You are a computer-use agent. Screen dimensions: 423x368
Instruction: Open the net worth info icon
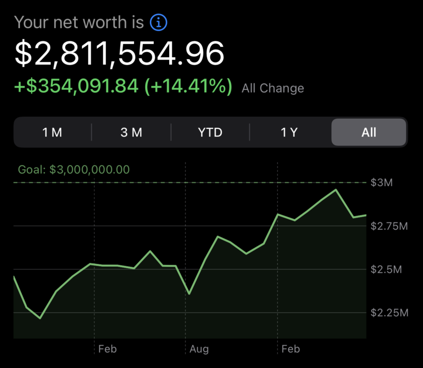[158, 22]
